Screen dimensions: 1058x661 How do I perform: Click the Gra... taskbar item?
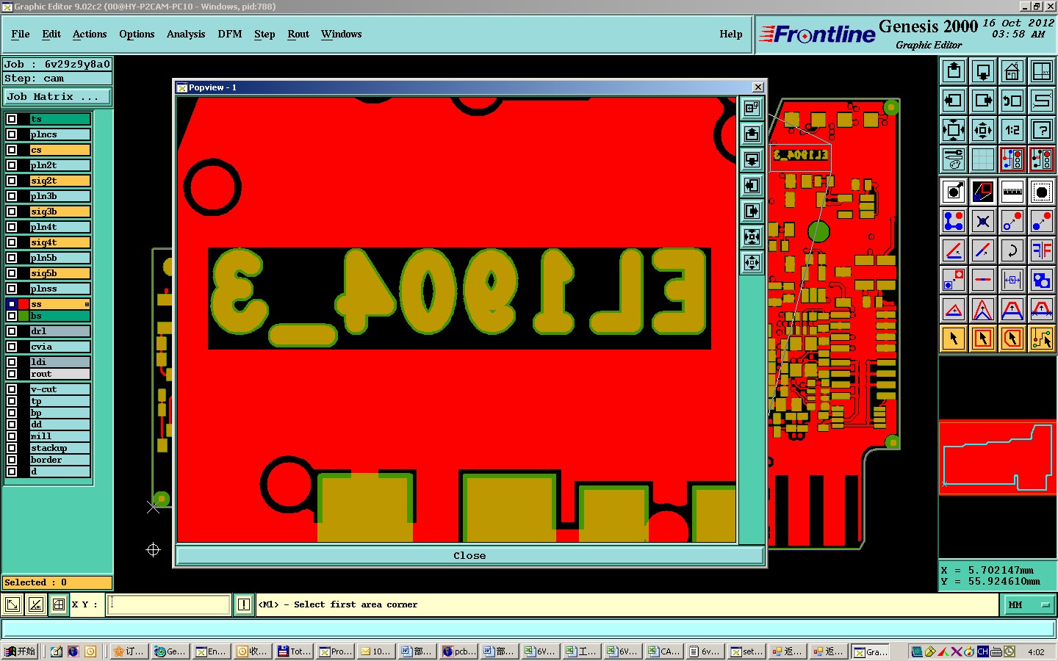click(x=871, y=651)
